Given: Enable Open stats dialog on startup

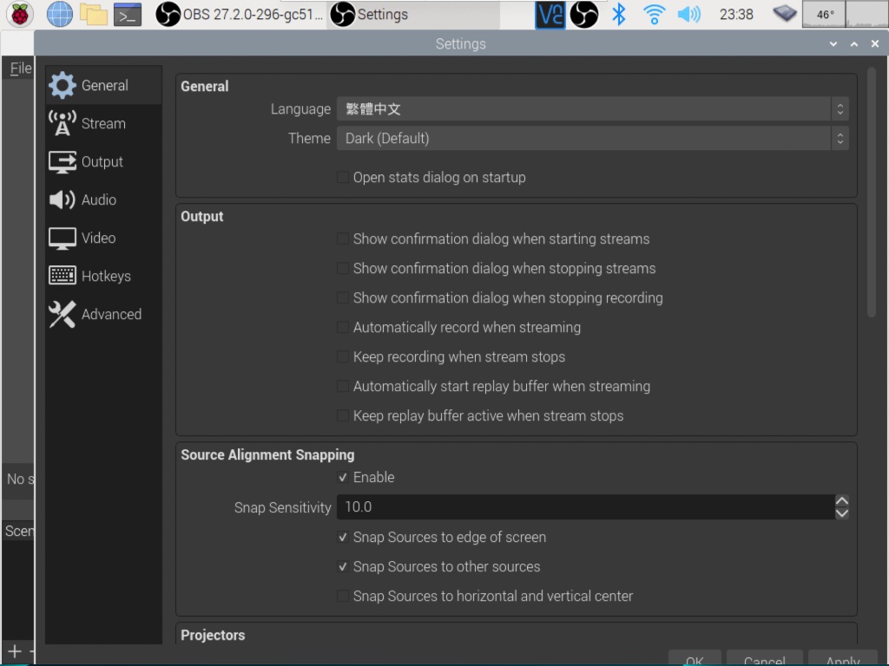Looking at the screenshot, I should click(x=344, y=178).
